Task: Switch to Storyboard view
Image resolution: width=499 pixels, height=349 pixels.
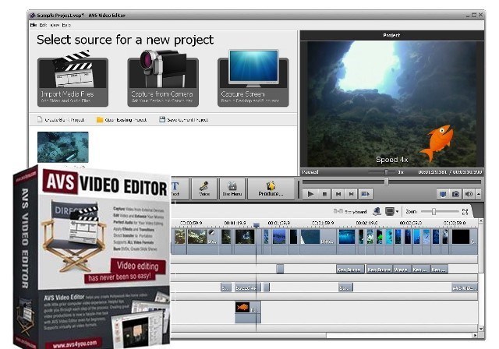Action: pyautogui.click(x=350, y=212)
